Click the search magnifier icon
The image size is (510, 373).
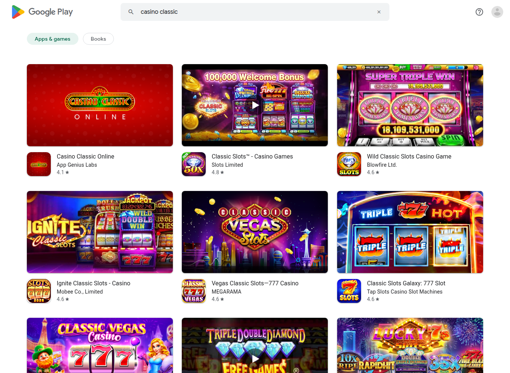(x=131, y=12)
